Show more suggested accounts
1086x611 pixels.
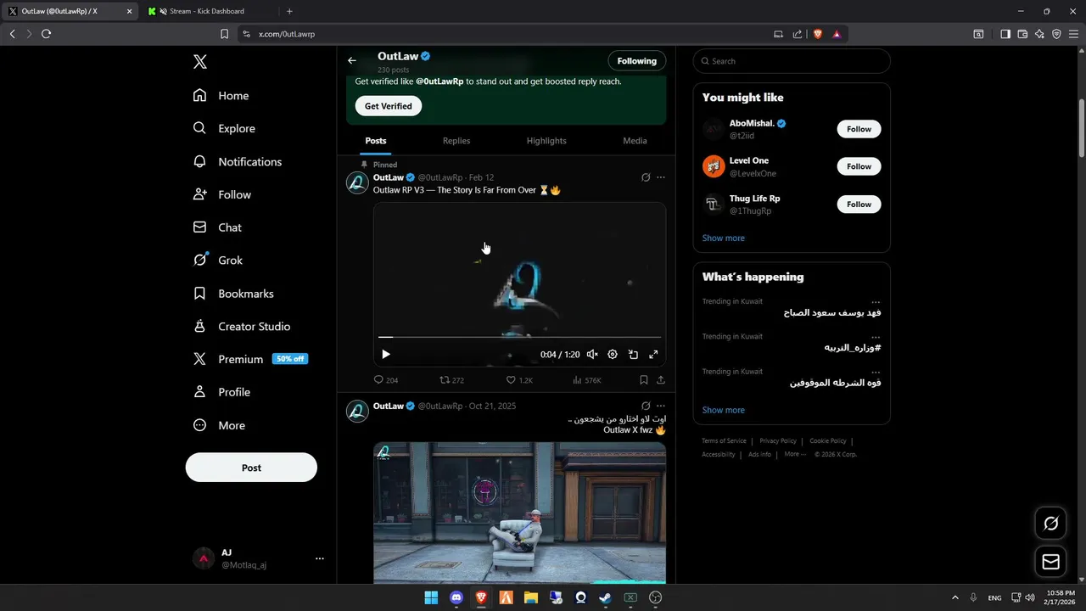(723, 238)
